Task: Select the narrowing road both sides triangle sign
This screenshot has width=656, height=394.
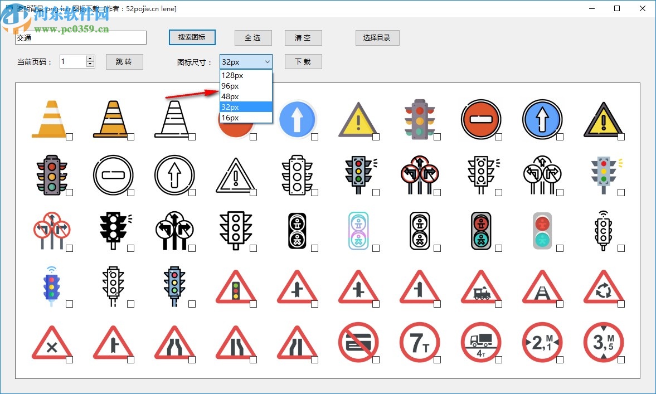Action: click(x=174, y=342)
